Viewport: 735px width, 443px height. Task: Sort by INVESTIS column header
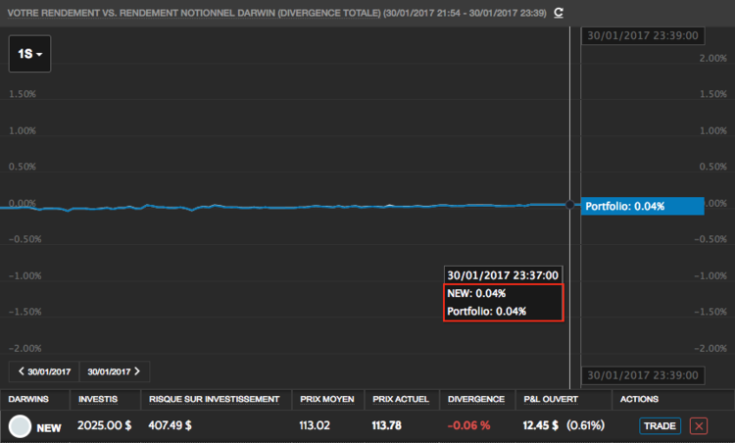[x=98, y=399]
